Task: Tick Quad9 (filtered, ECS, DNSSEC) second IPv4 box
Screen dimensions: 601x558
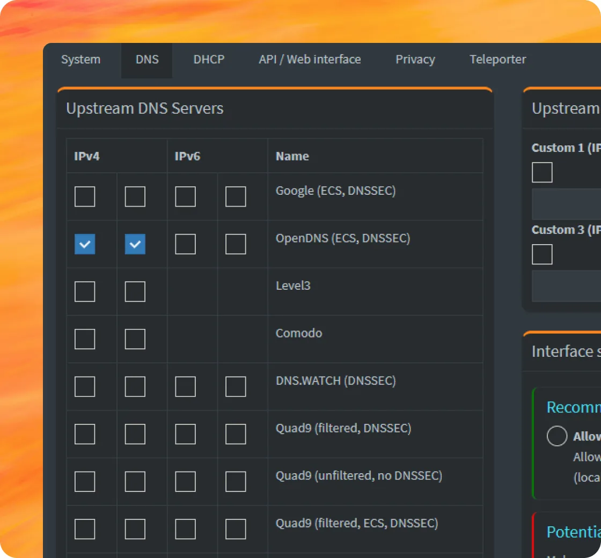Action: point(135,529)
